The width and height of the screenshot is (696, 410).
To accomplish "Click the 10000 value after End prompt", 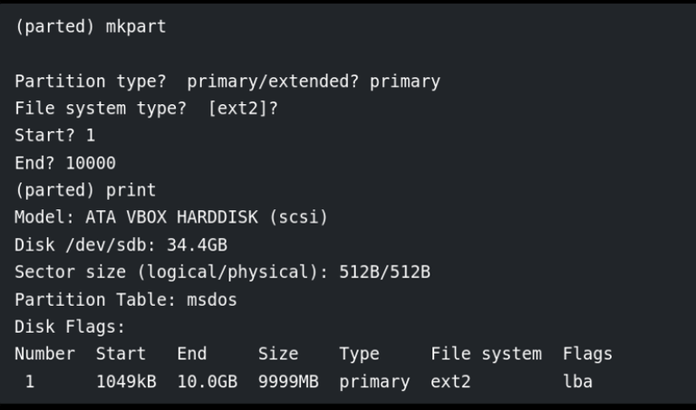I will coord(90,164).
